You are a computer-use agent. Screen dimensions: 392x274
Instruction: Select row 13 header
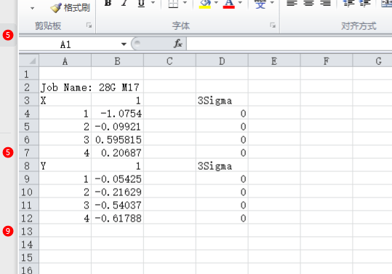coord(29,231)
